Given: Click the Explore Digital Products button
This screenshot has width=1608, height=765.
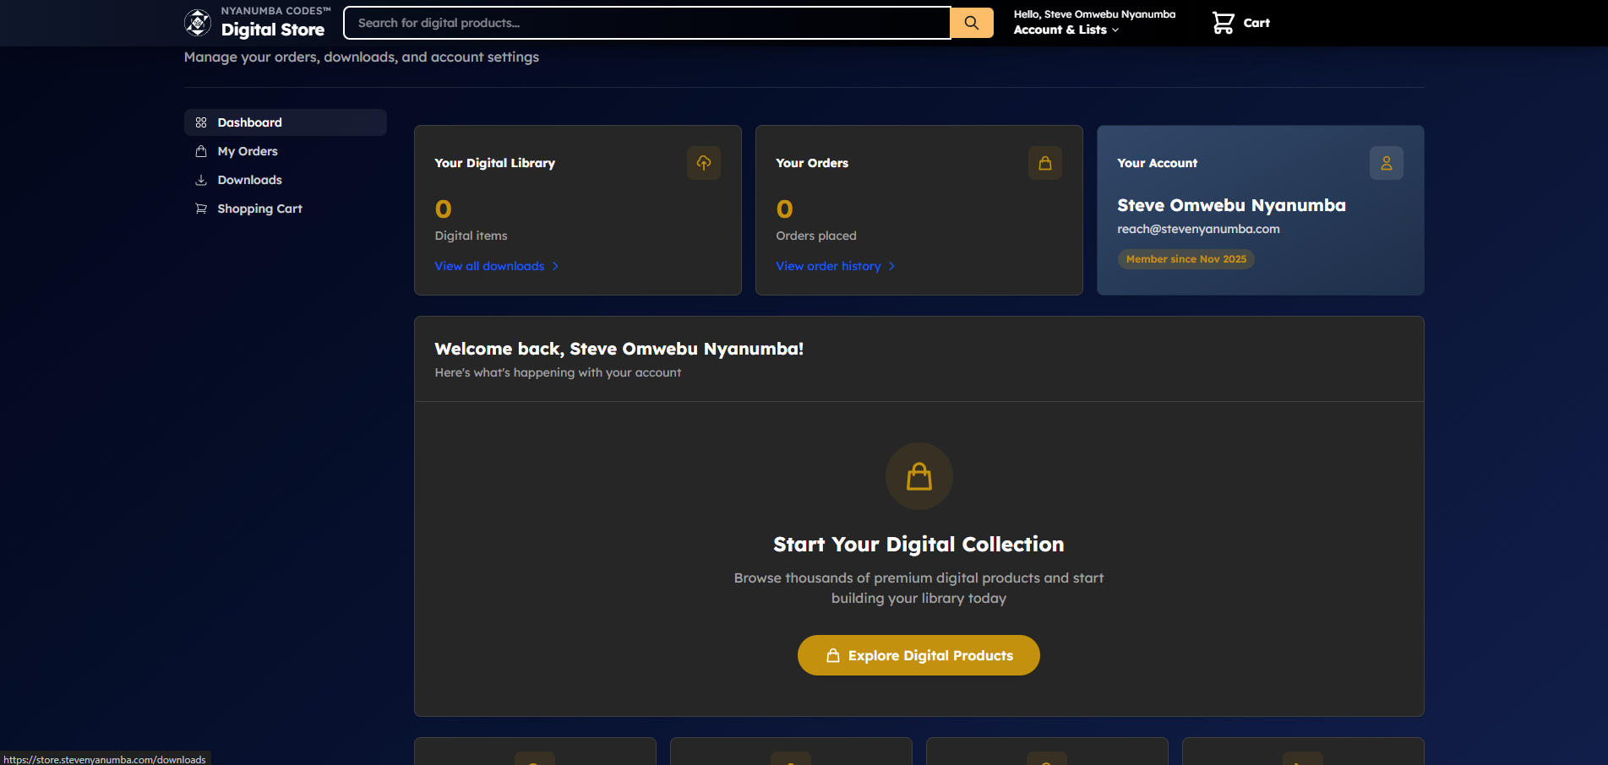Looking at the screenshot, I should click(918, 655).
